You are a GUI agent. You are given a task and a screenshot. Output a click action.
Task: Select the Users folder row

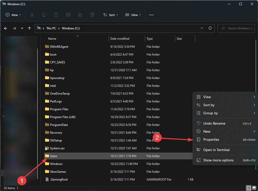118,156
